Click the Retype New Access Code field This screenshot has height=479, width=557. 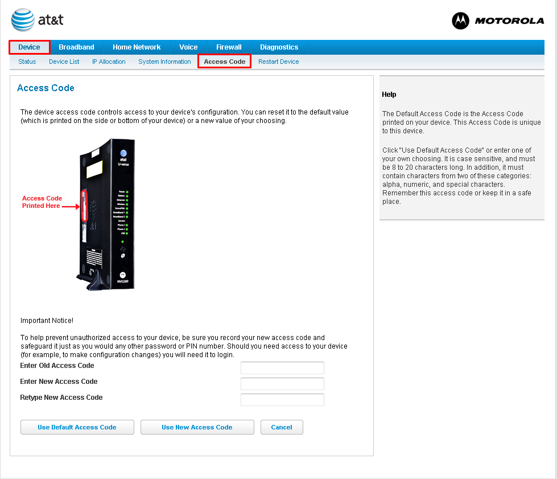pyautogui.click(x=282, y=400)
